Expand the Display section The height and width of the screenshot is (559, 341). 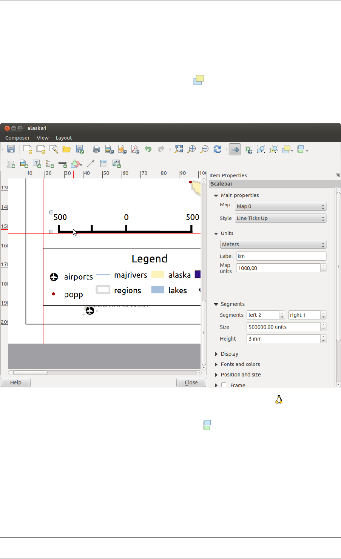point(229,354)
